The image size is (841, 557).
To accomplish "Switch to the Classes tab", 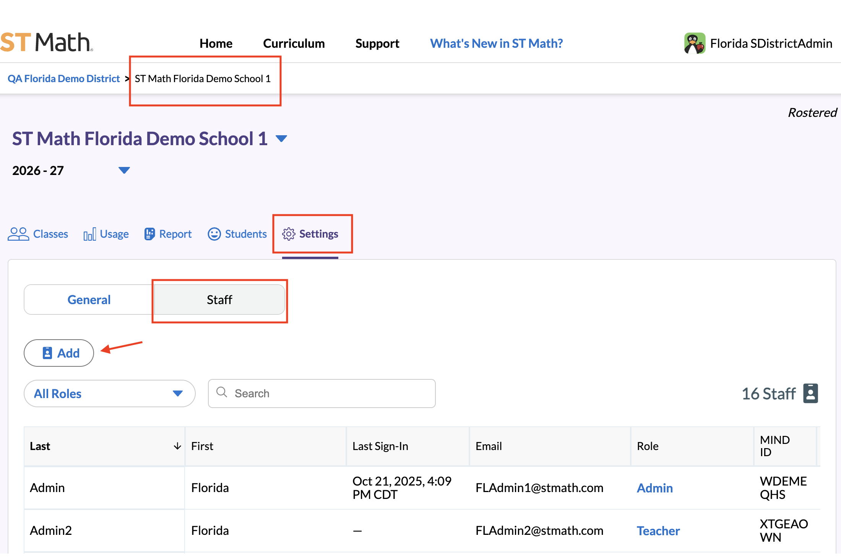I will [x=38, y=234].
